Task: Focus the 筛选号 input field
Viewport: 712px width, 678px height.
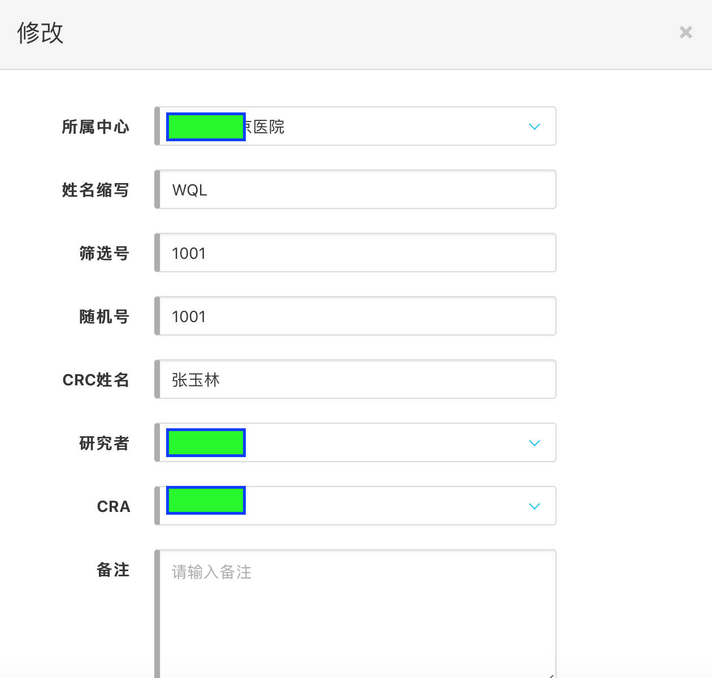Action: click(x=356, y=253)
